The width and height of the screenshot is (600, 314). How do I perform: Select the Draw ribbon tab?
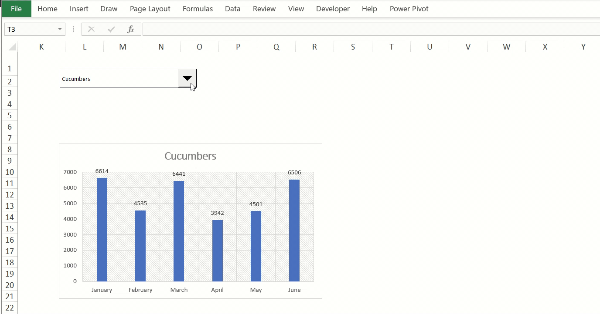pos(109,9)
